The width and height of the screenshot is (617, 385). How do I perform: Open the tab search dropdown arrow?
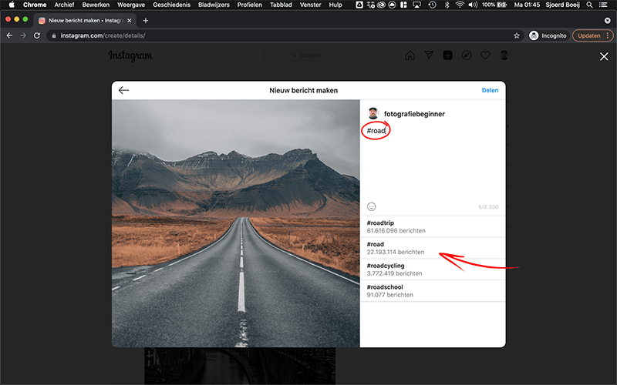[x=608, y=21]
